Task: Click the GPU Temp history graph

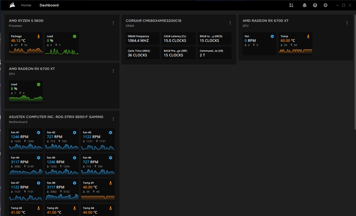Action: (x=295, y=51)
